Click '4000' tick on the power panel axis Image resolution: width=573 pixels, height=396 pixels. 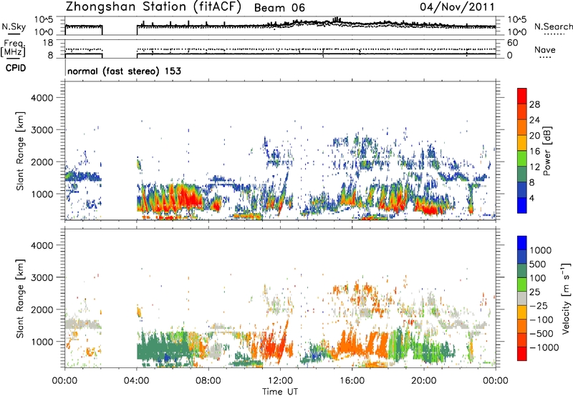point(42,98)
